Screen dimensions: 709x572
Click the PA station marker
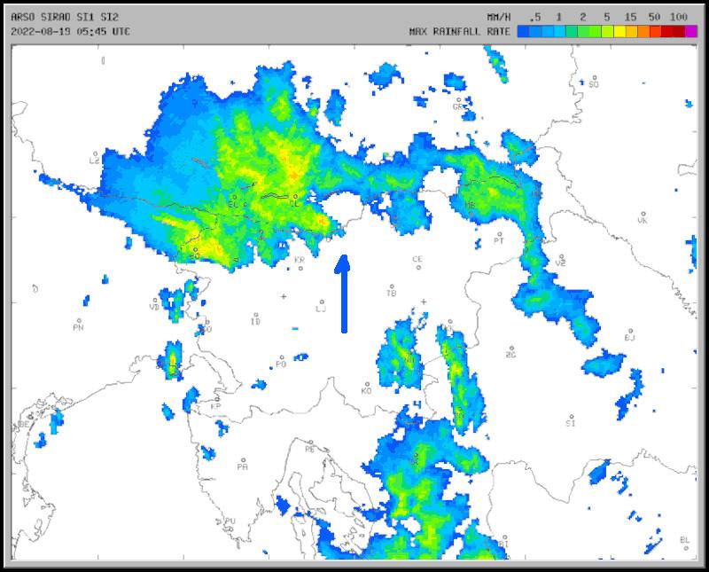[242, 459]
